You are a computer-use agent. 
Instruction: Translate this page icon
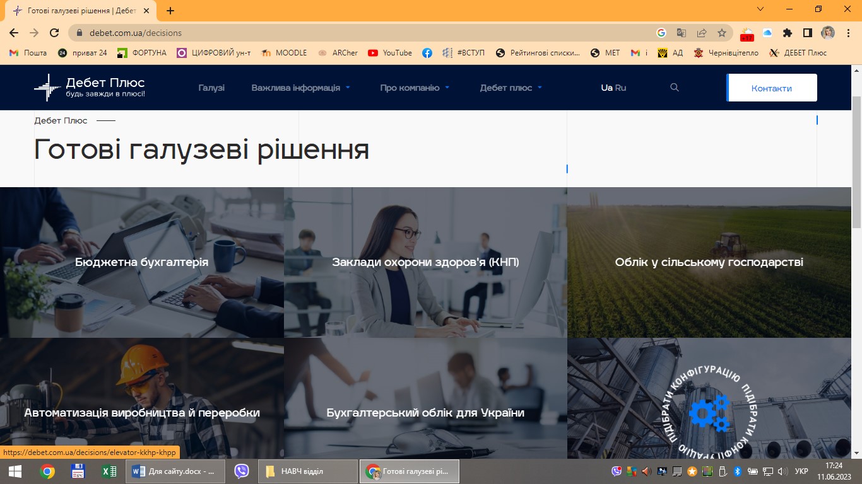click(682, 33)
